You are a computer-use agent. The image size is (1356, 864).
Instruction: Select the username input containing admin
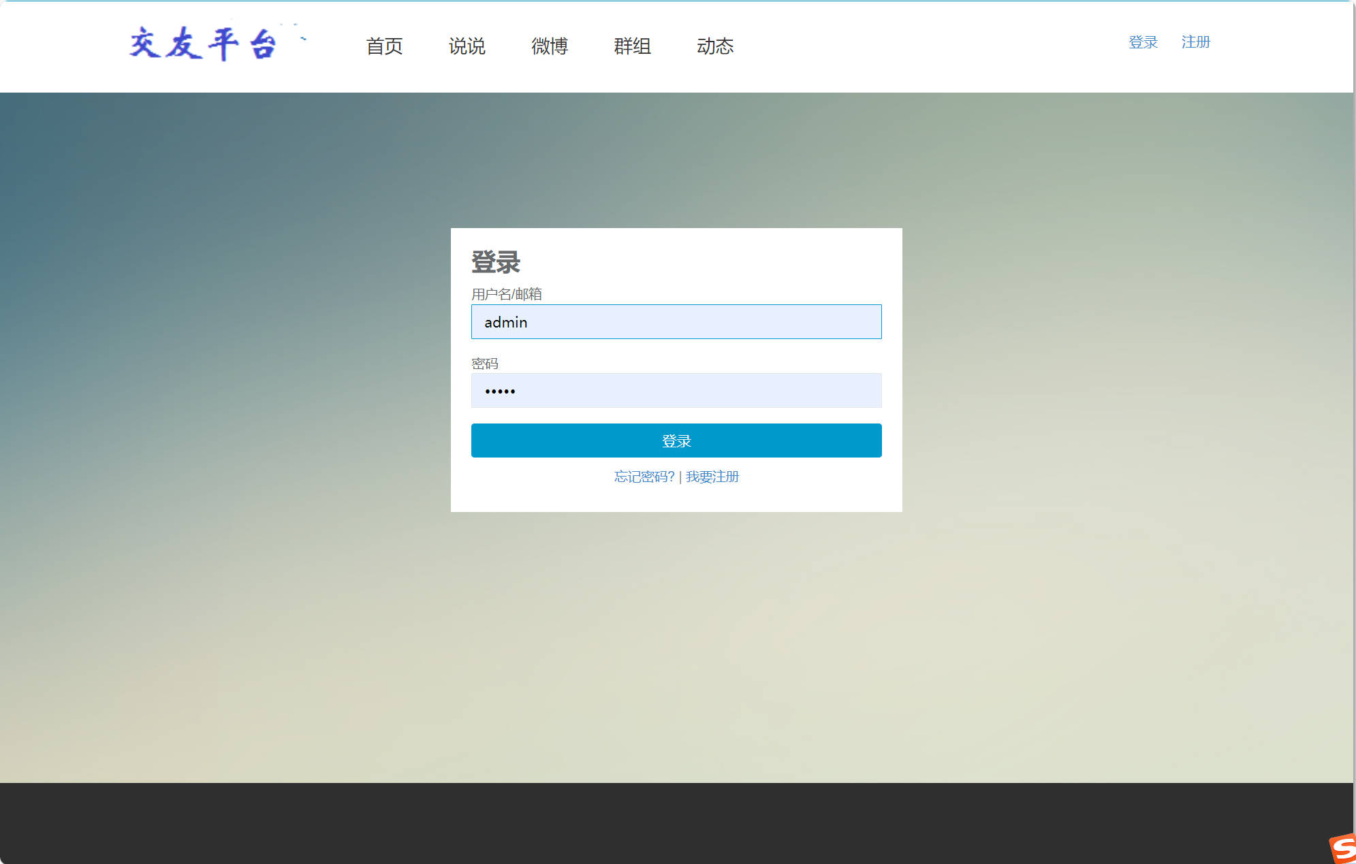point(676,321)
